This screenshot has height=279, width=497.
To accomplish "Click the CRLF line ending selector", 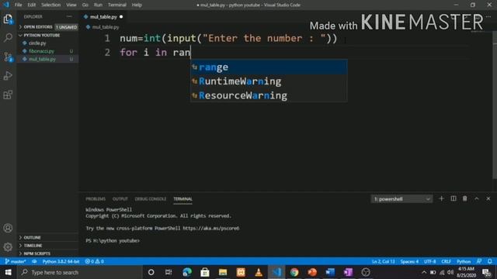I will tap(446, 262).
